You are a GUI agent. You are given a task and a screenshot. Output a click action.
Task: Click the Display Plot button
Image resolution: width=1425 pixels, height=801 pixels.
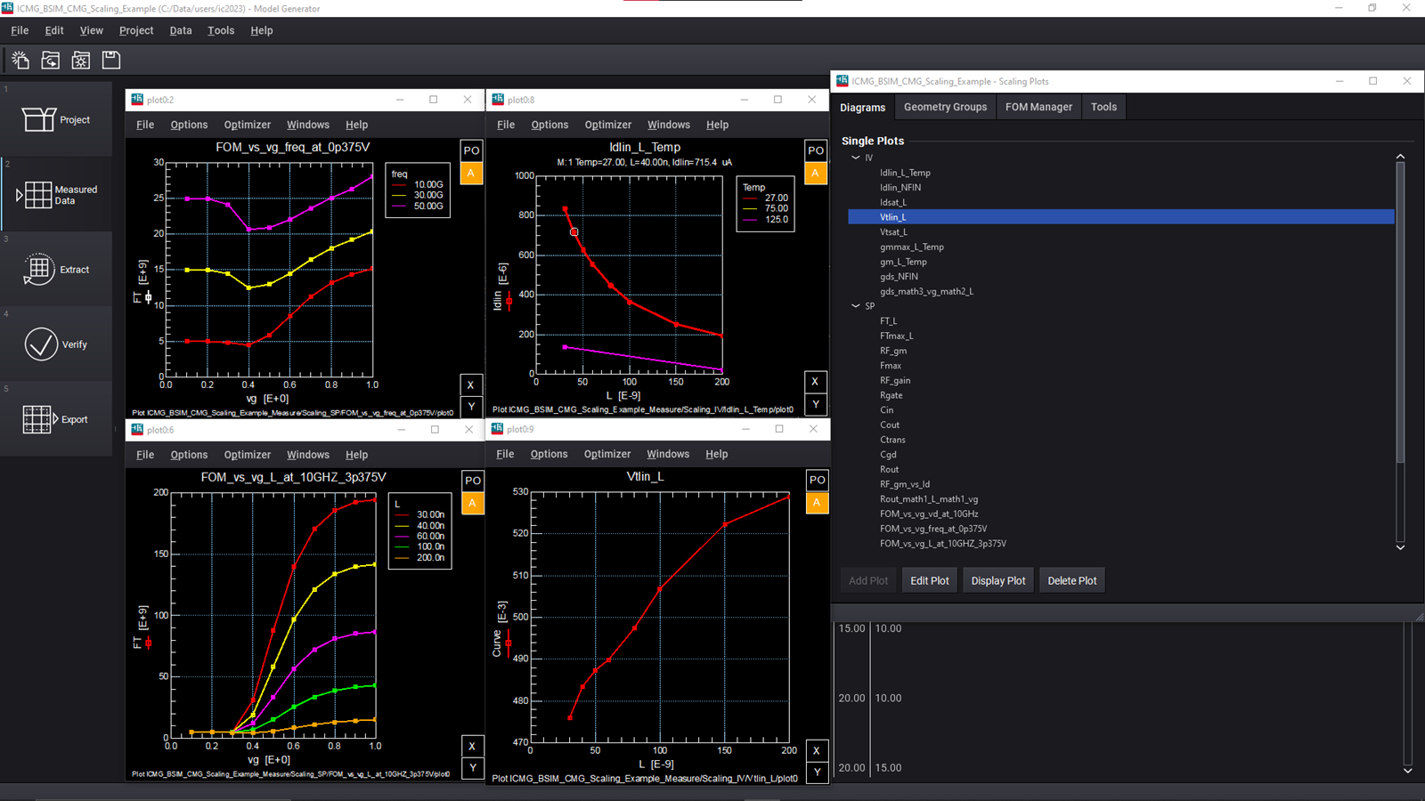(997, 580)
